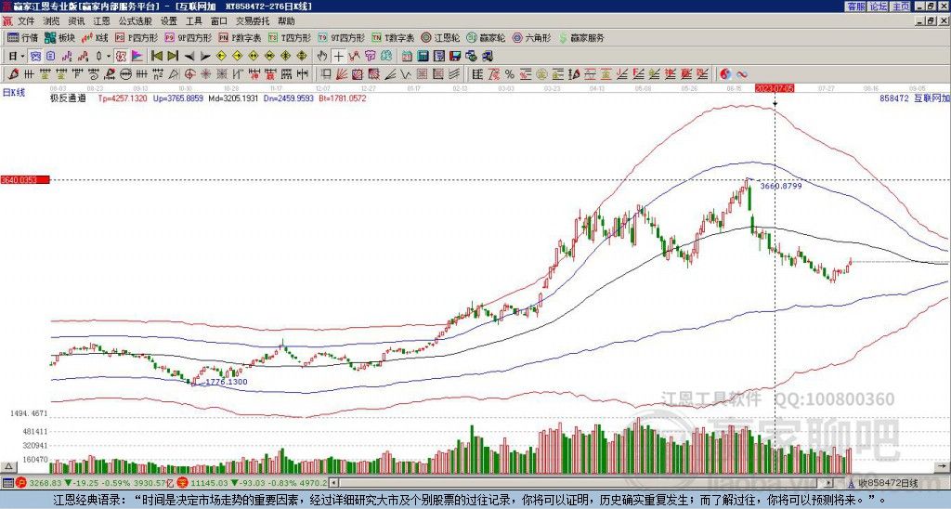Move chart left with black arrow
This screenshot has width=951, height=509.
tap(189, 57)
